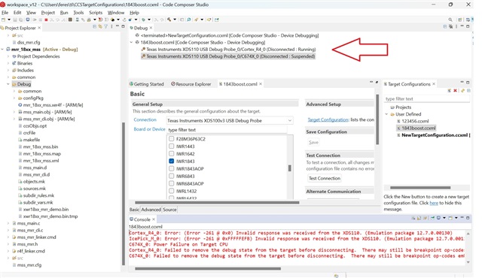Check the IWR1443 device checkbox
The height and width of the screenshot is (278, 482).
[x=172, y=147]
